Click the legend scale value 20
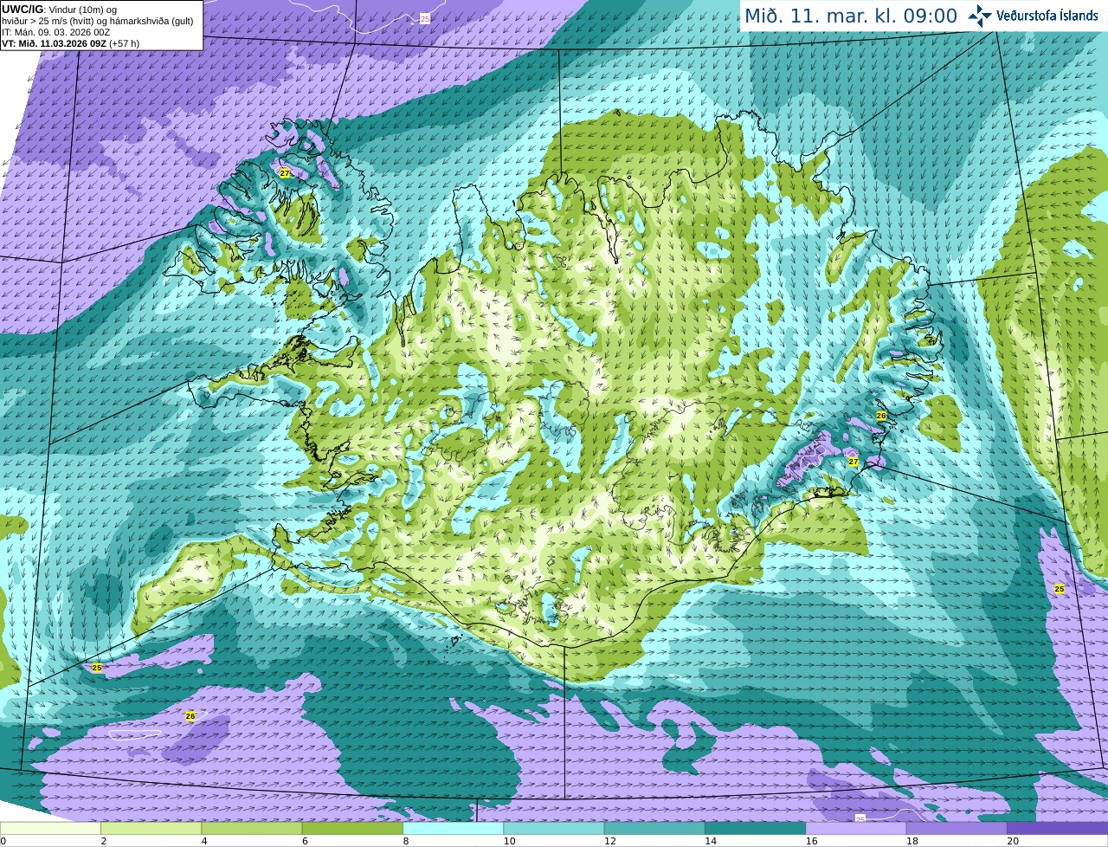1108x847 pixels. pyautogui.click(x=1013, y=841)
